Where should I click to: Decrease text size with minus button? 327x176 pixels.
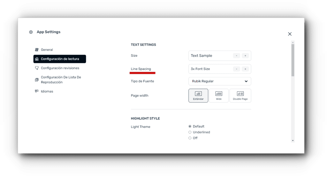point(236,56)
